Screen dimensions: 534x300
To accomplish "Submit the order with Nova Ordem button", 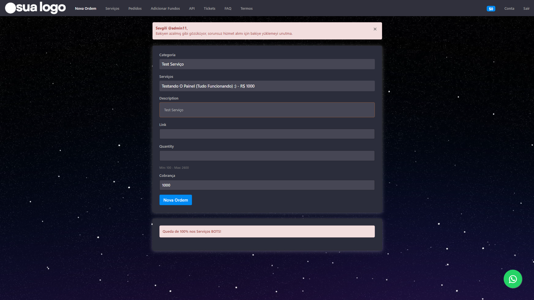I will coord(175,200).
